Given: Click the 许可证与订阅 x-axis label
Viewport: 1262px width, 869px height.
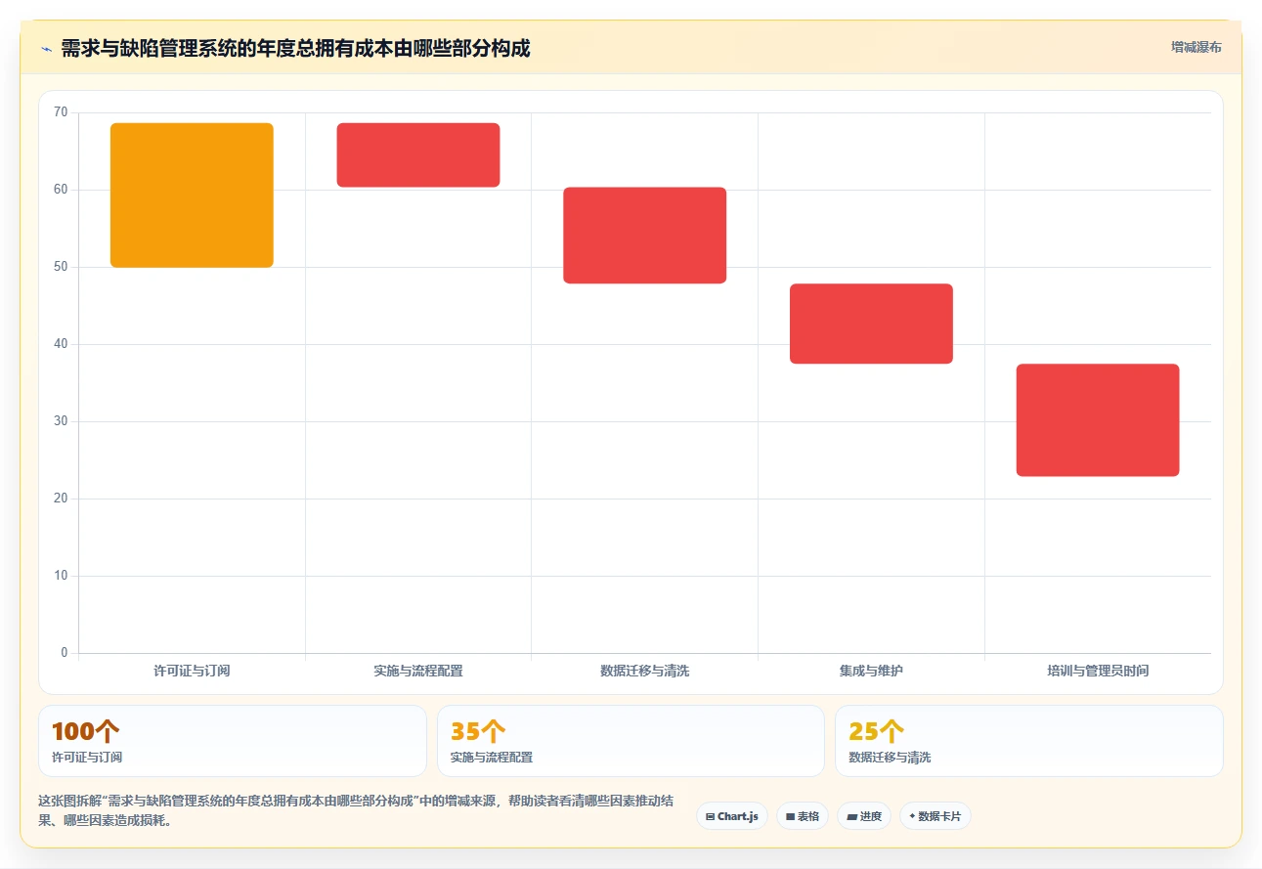Looking at the screenshot, I should [x=192, y=672].
